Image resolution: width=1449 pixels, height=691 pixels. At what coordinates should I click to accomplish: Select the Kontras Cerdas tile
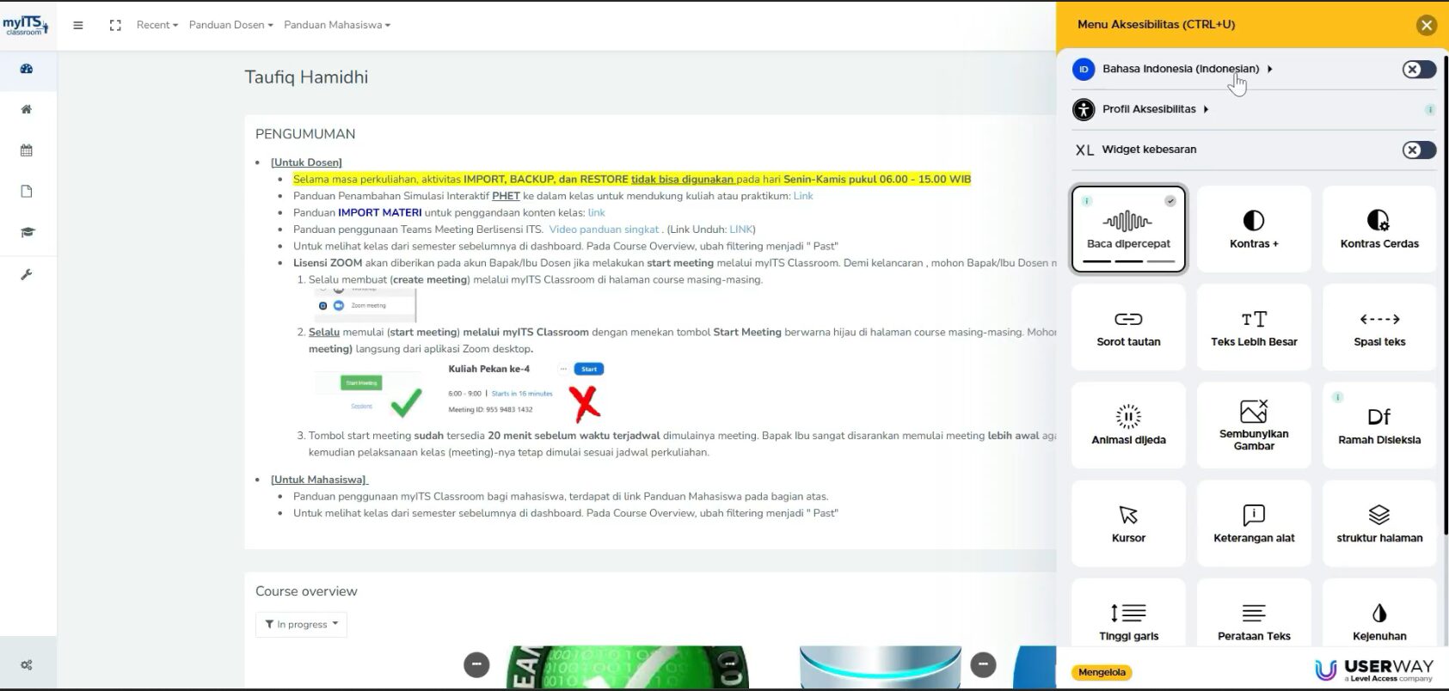[x=1378, y=229]
